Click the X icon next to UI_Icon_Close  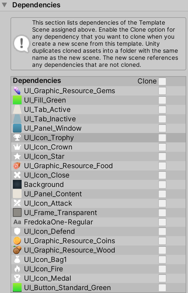[x=17, y=175]
